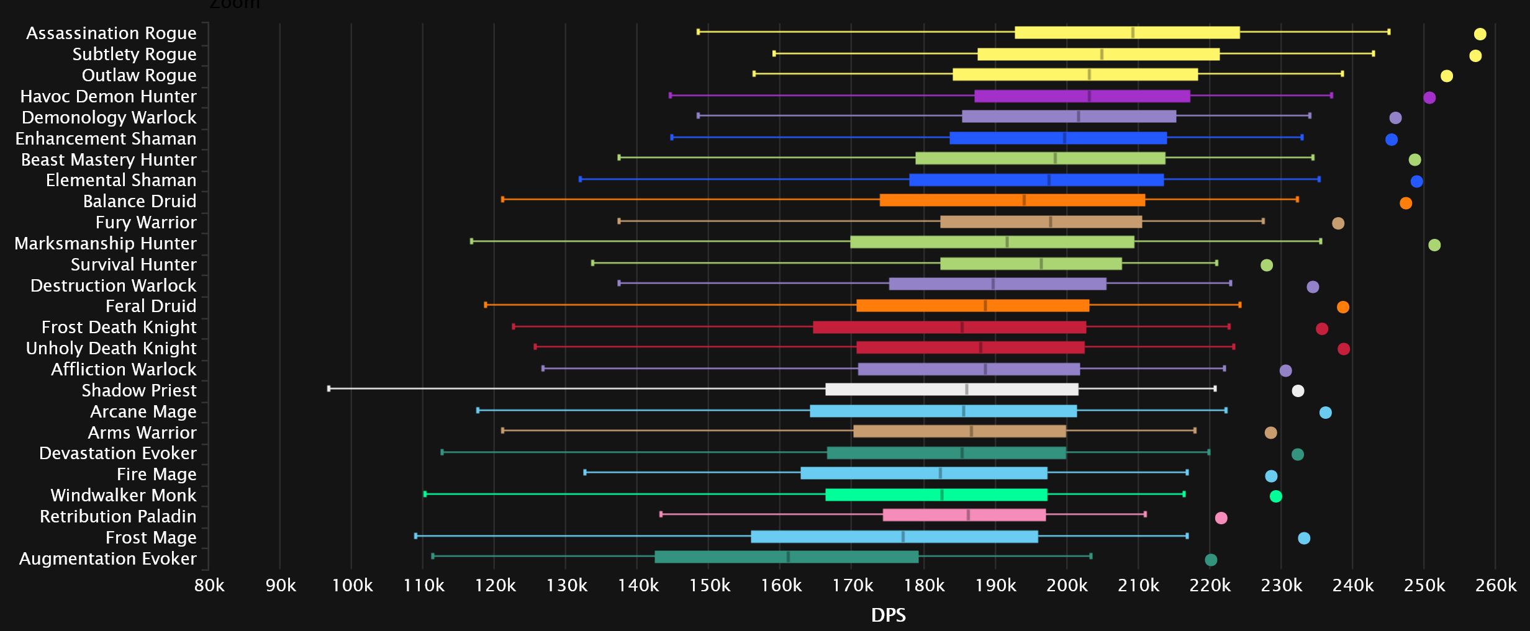Click the Assassination Rogue label
The height and width of the screenshot is (631, 1530).
coord(111,33)
